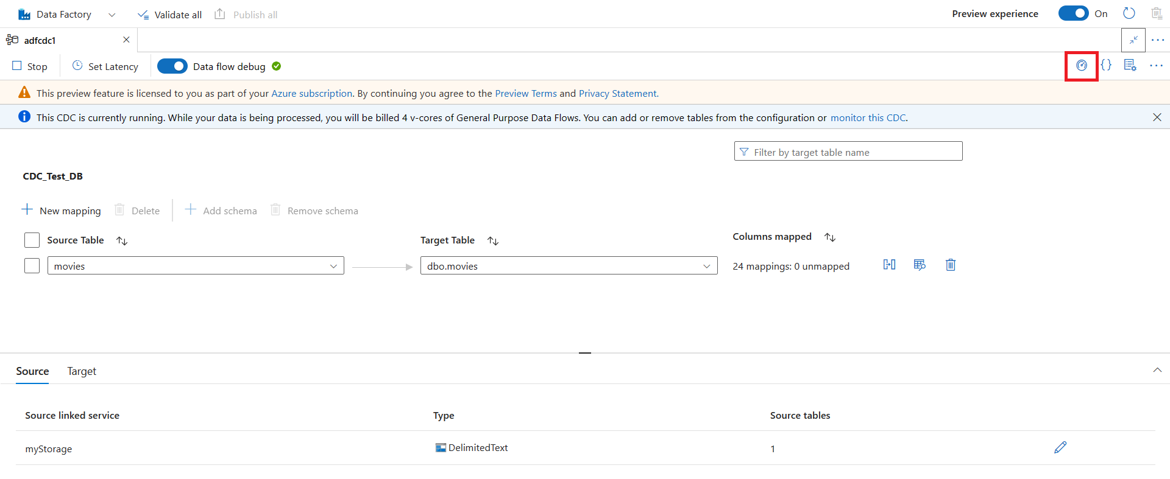Check the movies row checkbox
The image size is (1170, 479).
32,266
